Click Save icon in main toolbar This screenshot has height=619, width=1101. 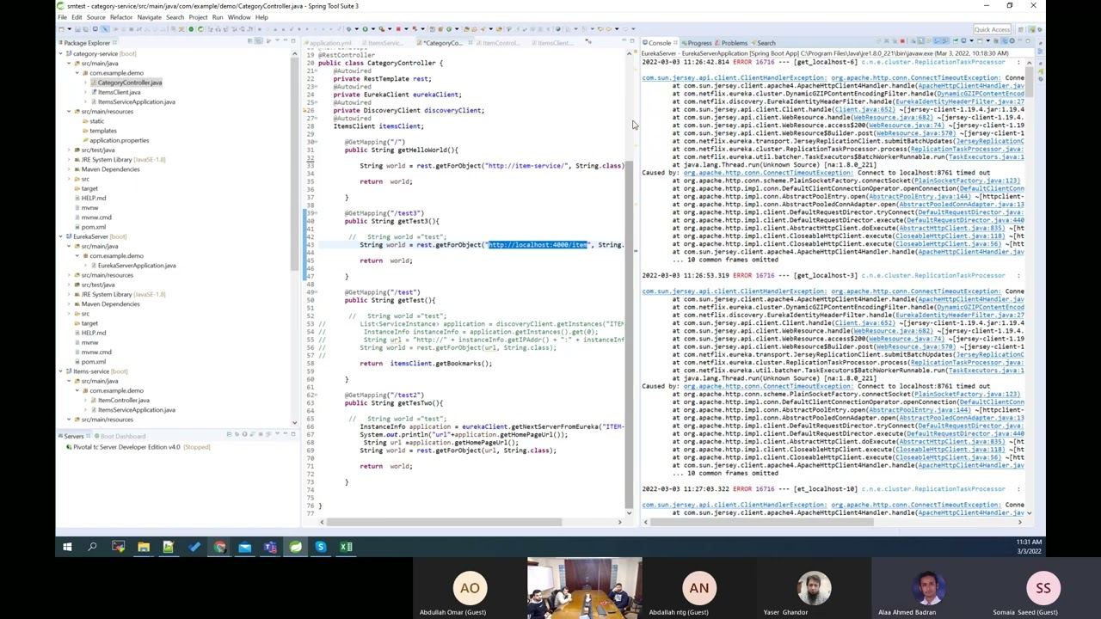pyautogui.click(x=79, y=29)
